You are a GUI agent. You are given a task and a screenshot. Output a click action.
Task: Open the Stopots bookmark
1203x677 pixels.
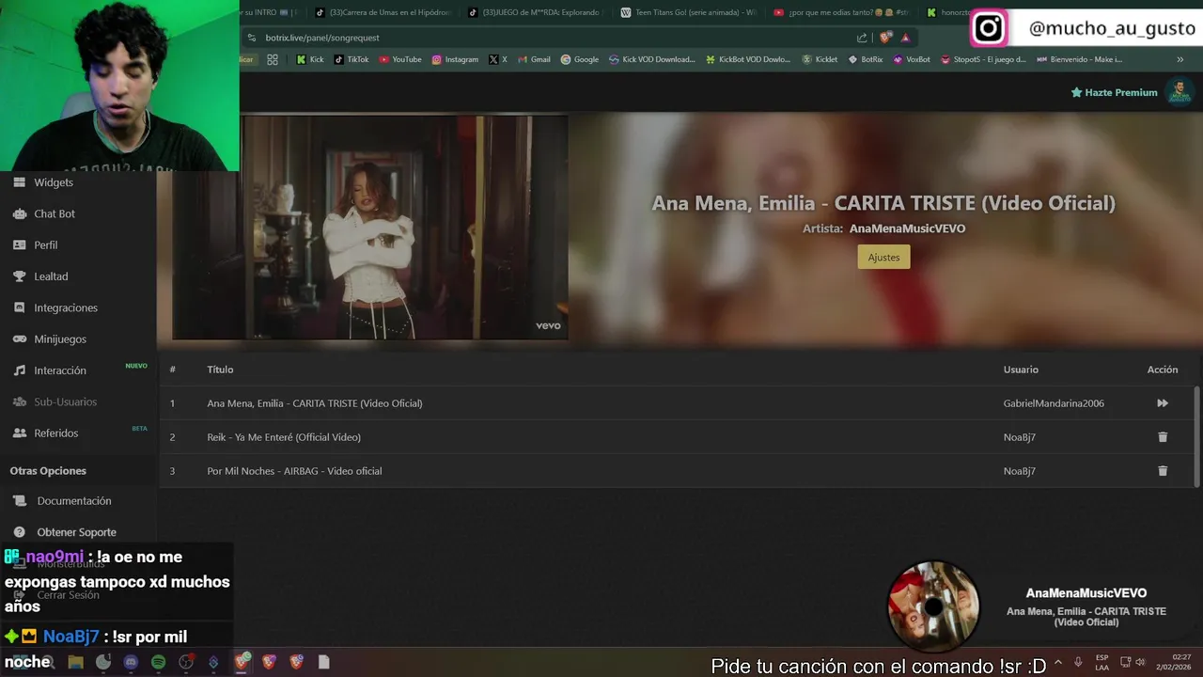[x=983, y=59]
